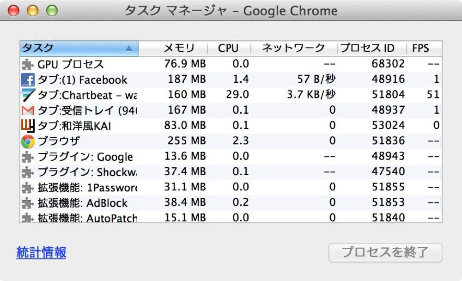The height and width of the screenshot is (281, 462).
Task: Sort by the タスク column header
Action: click(79, 49)
